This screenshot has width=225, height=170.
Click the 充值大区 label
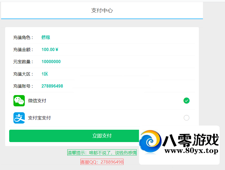tap(23, 74)
